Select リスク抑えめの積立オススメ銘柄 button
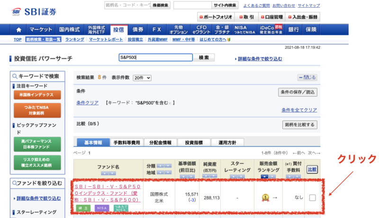Screen dimensions: 379x218 tap(37, 163)
